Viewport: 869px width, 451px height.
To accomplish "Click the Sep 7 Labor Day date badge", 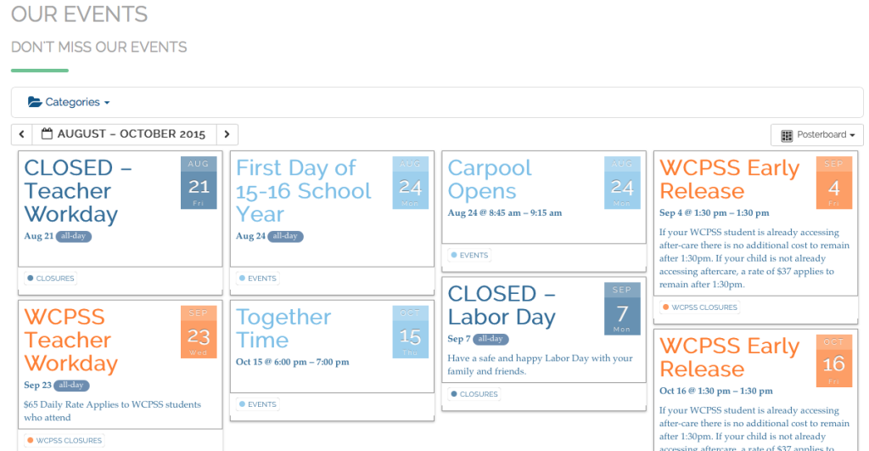I will click(622, 308).
